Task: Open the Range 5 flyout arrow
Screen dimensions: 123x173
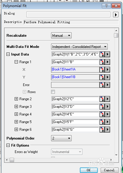Action: tap(107, 122)
